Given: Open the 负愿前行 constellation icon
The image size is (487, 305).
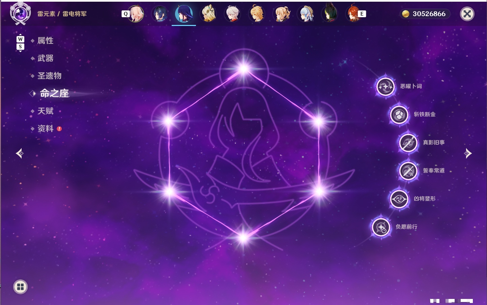Looking at the screenshot, I should coord(381,227).
